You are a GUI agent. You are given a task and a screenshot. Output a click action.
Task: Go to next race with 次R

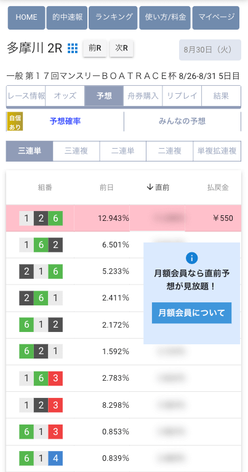point(121,48)
